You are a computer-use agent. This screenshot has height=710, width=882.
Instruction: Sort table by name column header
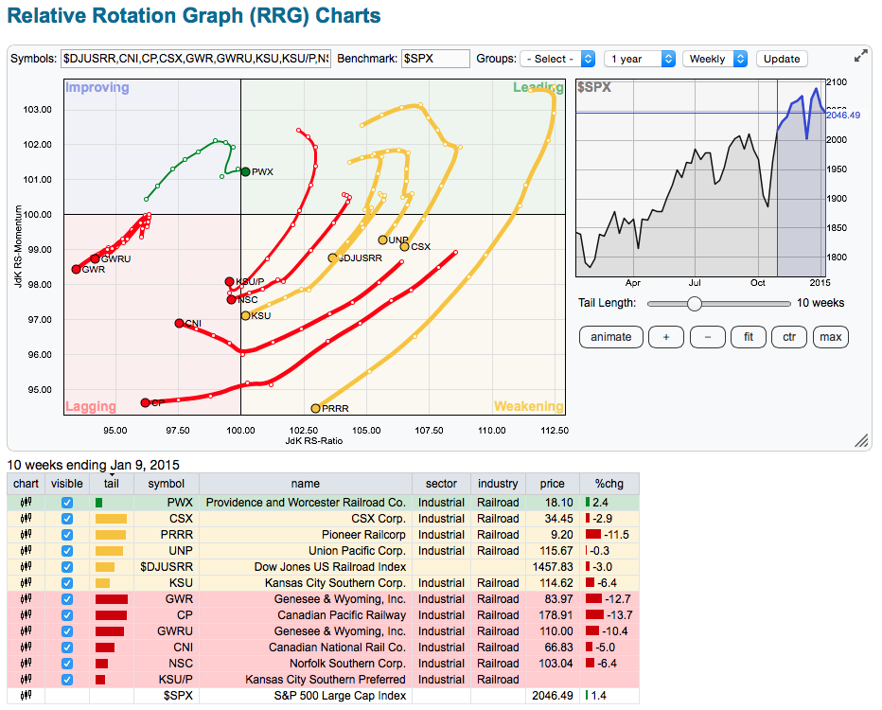click(306, 483)
